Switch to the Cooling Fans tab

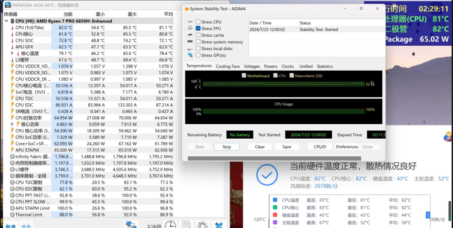coord(228,66)
